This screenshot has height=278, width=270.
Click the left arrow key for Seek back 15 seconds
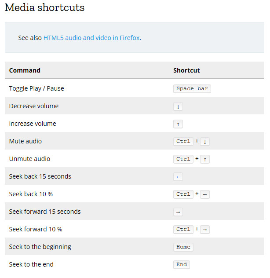pos(178,177)
